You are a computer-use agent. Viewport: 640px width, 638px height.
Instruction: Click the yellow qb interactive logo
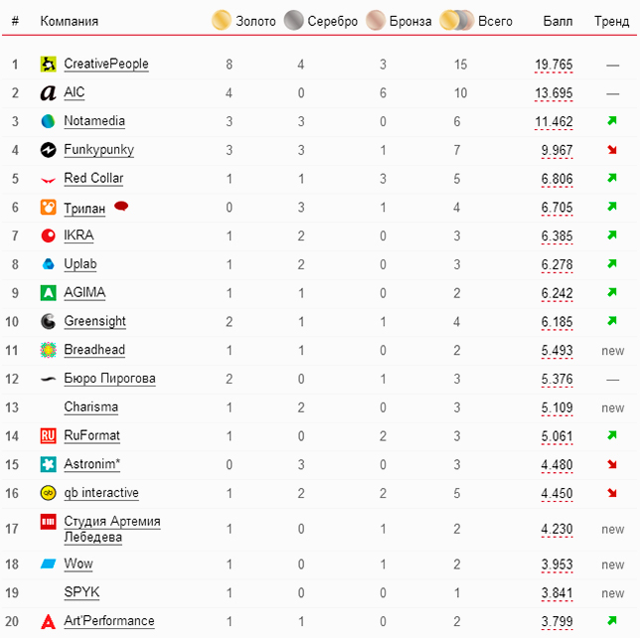tap(48, 493)
